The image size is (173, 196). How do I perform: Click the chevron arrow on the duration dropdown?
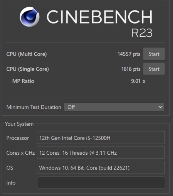(x=160, y=107)
